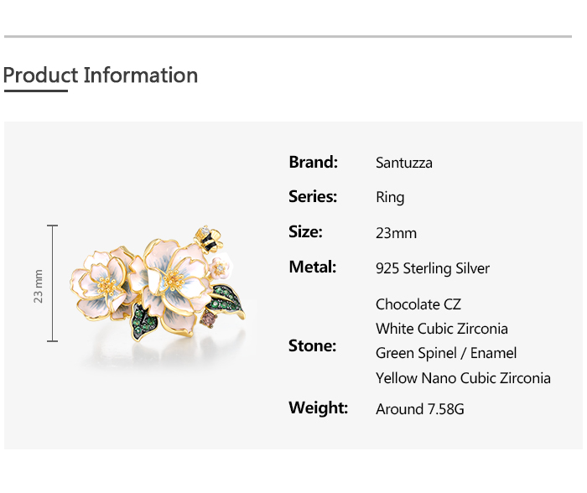Select the Series: label

(313, 197)
